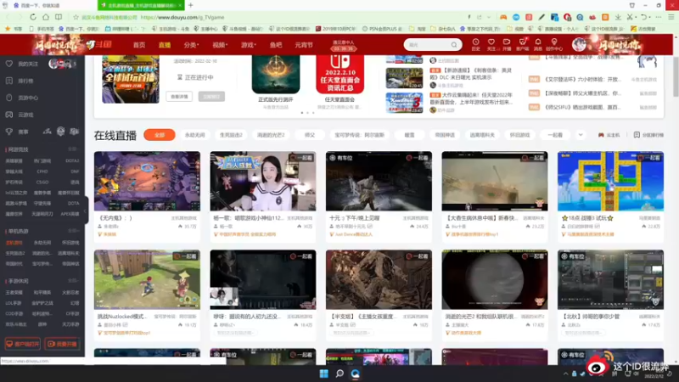Expand 单机热游 全部 link in sidebar
The width and height of the screenshot is (679, 382).
coord(72,231)
